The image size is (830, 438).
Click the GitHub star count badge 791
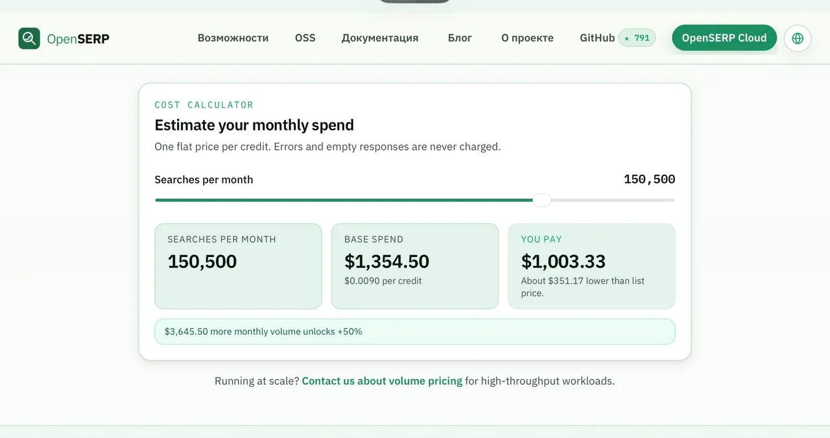[637, 38]
